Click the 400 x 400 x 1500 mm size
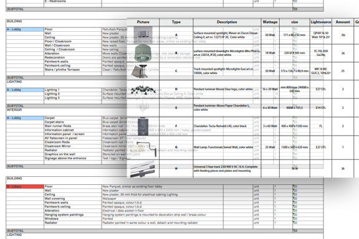This screenshot has height=239, width=359. tap(294, 126)
